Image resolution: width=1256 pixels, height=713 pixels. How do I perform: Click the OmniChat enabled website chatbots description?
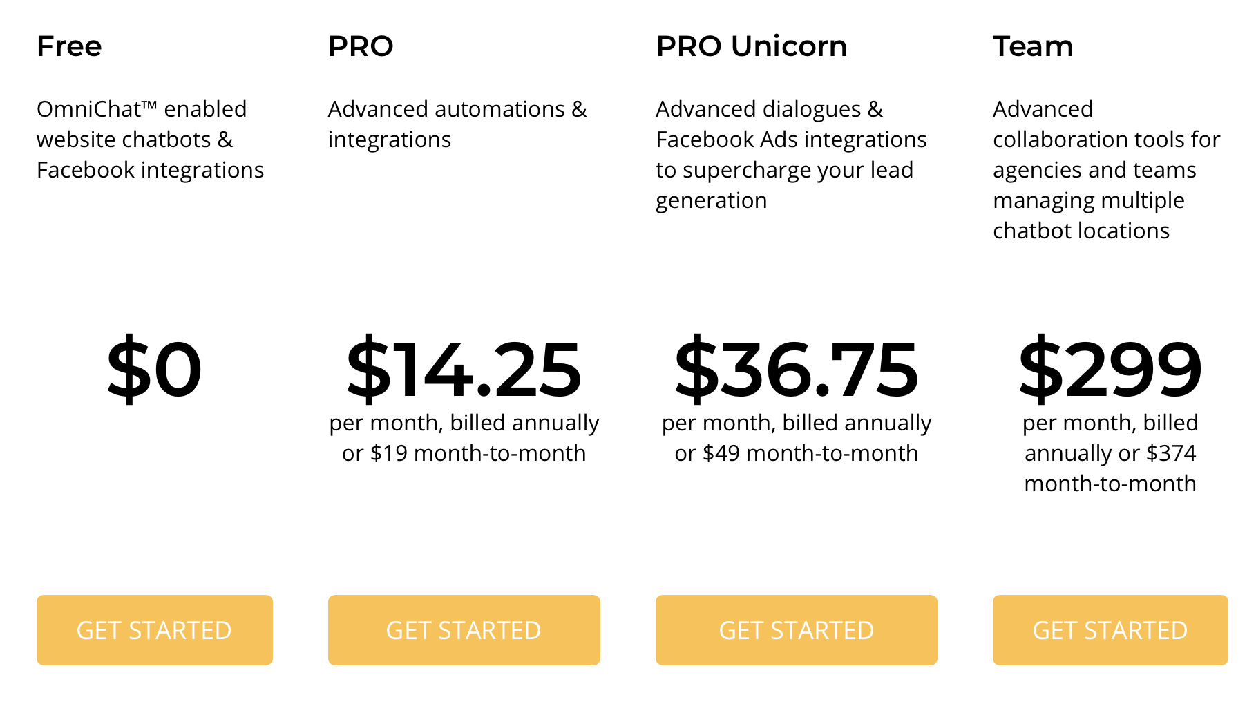coord(151,139)
